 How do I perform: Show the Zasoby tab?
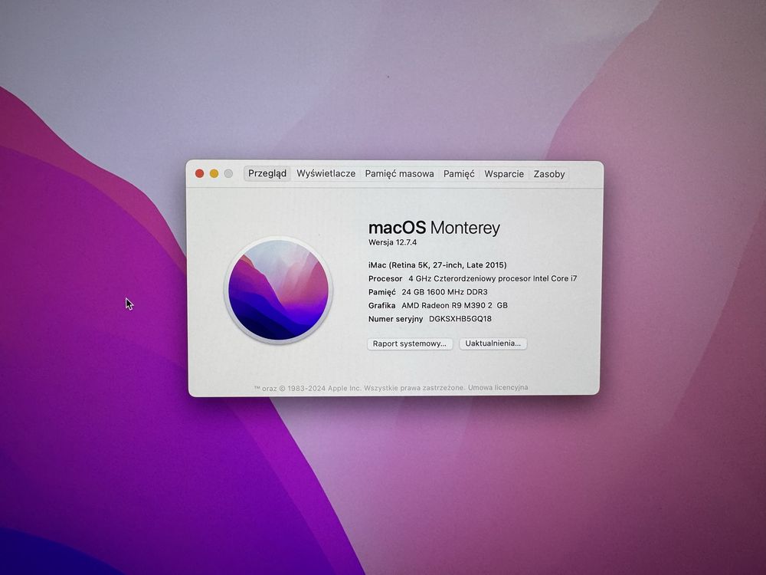549,173
